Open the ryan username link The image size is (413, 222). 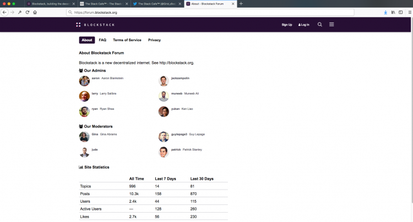click(x=95, y=109)
